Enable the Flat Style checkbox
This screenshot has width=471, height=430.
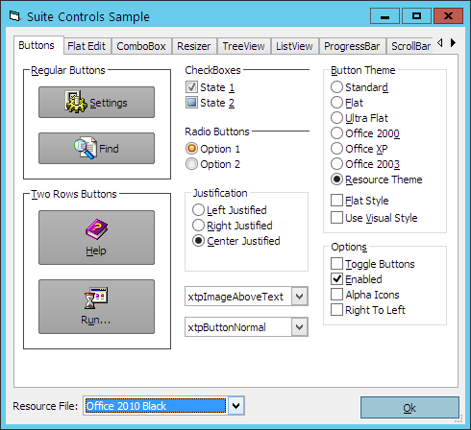359,201
